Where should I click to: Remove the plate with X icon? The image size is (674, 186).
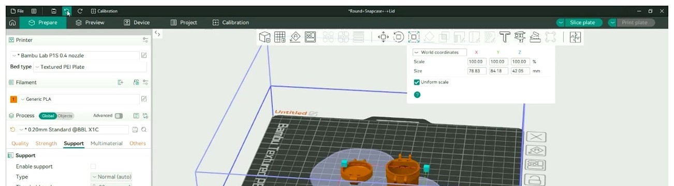[x=536, y=137]
